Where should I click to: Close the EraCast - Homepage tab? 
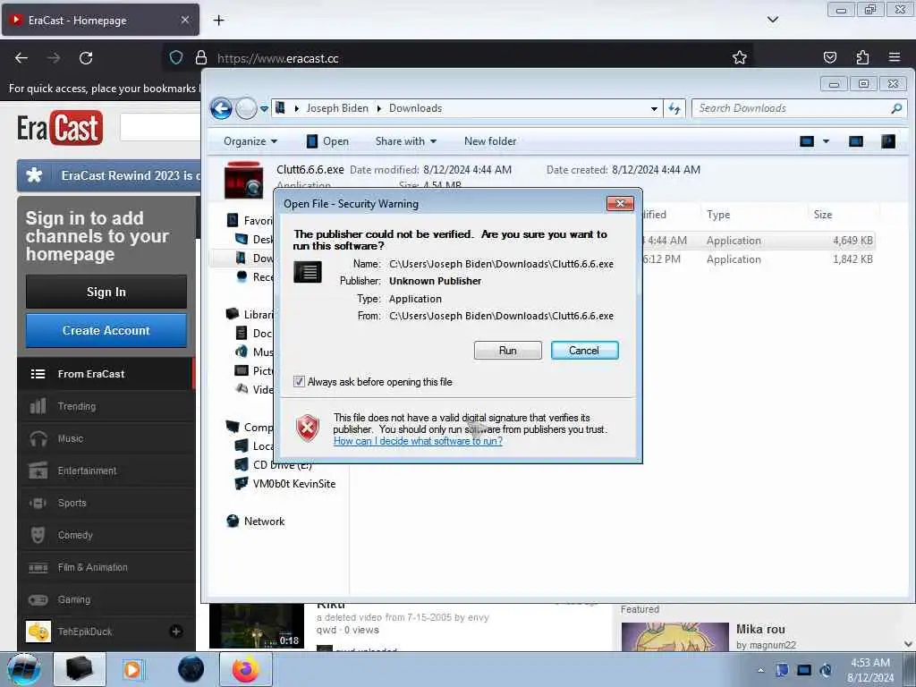point(184,21)
